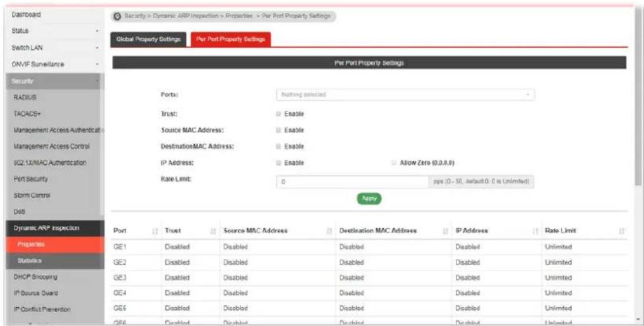Click GE2 Trust Disabled value
644x326 pixels.
tap(177, 262)
